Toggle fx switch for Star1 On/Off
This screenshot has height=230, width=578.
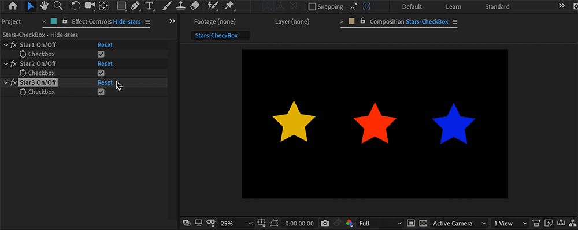pyautogui.click(x=14, y=45)
